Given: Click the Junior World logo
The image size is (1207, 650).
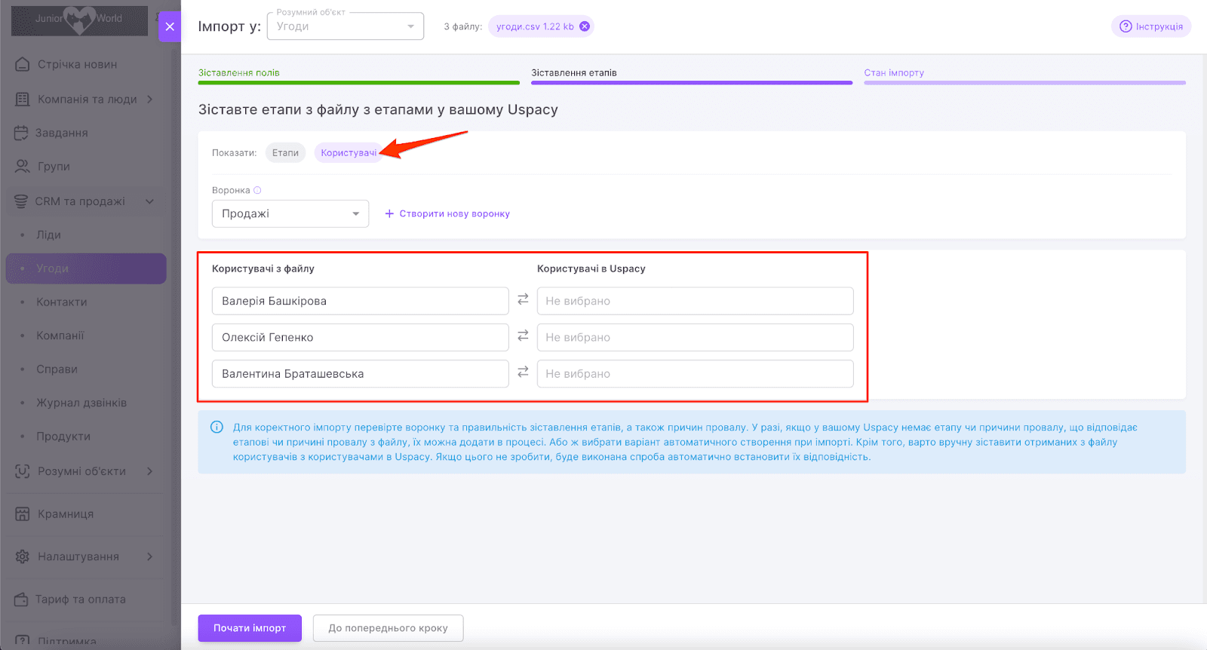Looking at the screenshot, I should tap(79, 19).
